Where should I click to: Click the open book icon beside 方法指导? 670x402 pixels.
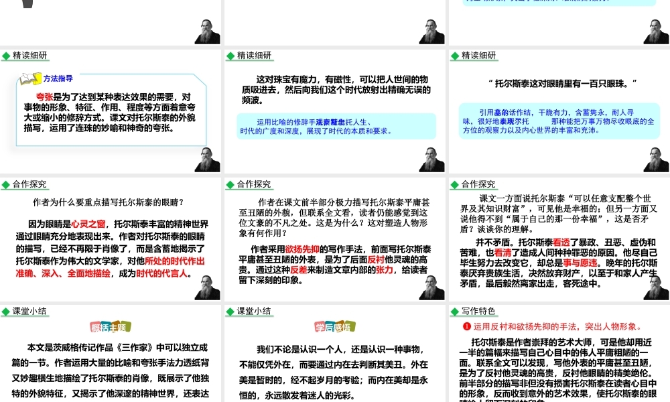coord(30,78)
